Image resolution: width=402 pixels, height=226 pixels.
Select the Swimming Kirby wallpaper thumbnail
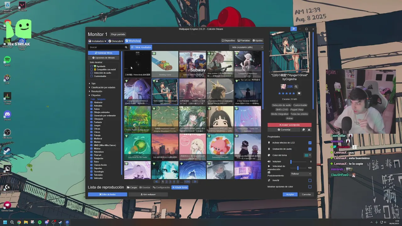pyautogui.click(x=220, y=147)
